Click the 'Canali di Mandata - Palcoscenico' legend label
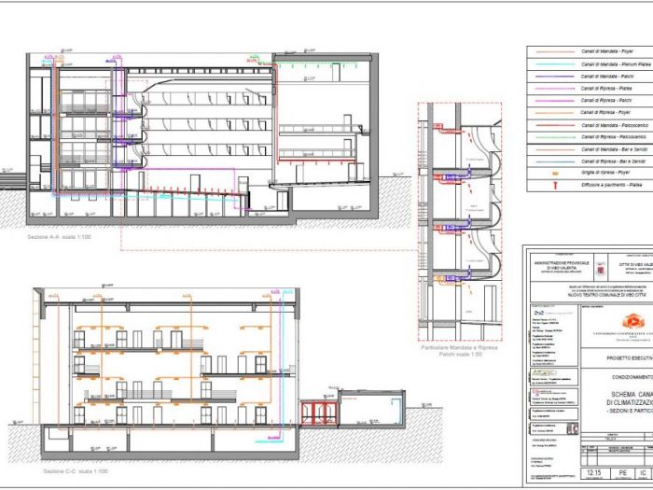The width and height of the screenshot is (653, 490). pos(615,125)
